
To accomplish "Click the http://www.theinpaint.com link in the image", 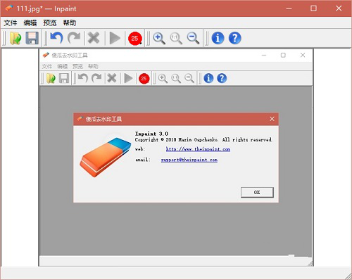I will click(198, 149).
